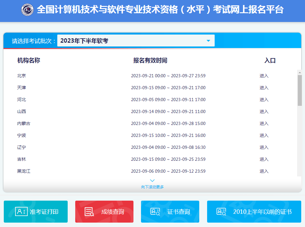Enter registration for 北京

(264, 76)
